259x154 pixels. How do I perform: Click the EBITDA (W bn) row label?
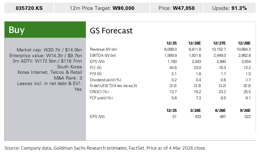(103, 55)
